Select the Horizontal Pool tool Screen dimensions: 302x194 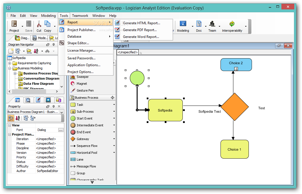click(87, 153)
